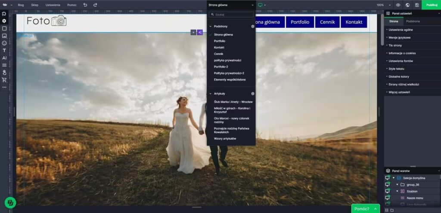Click the list view icon below layers
The width and height of the screenshot is (441, 213).
tap(386, 210)
